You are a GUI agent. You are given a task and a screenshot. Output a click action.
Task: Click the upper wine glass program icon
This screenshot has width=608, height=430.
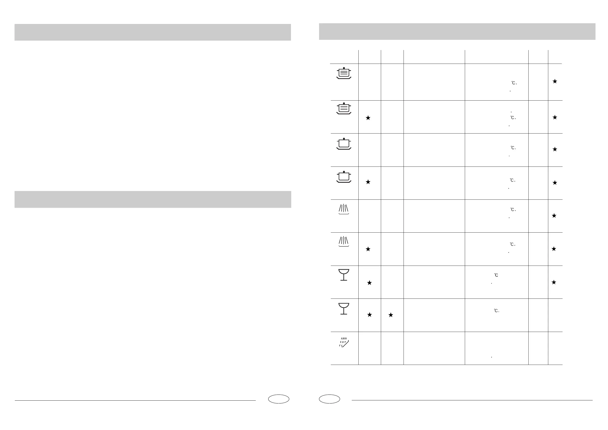(x=344, y=275)
